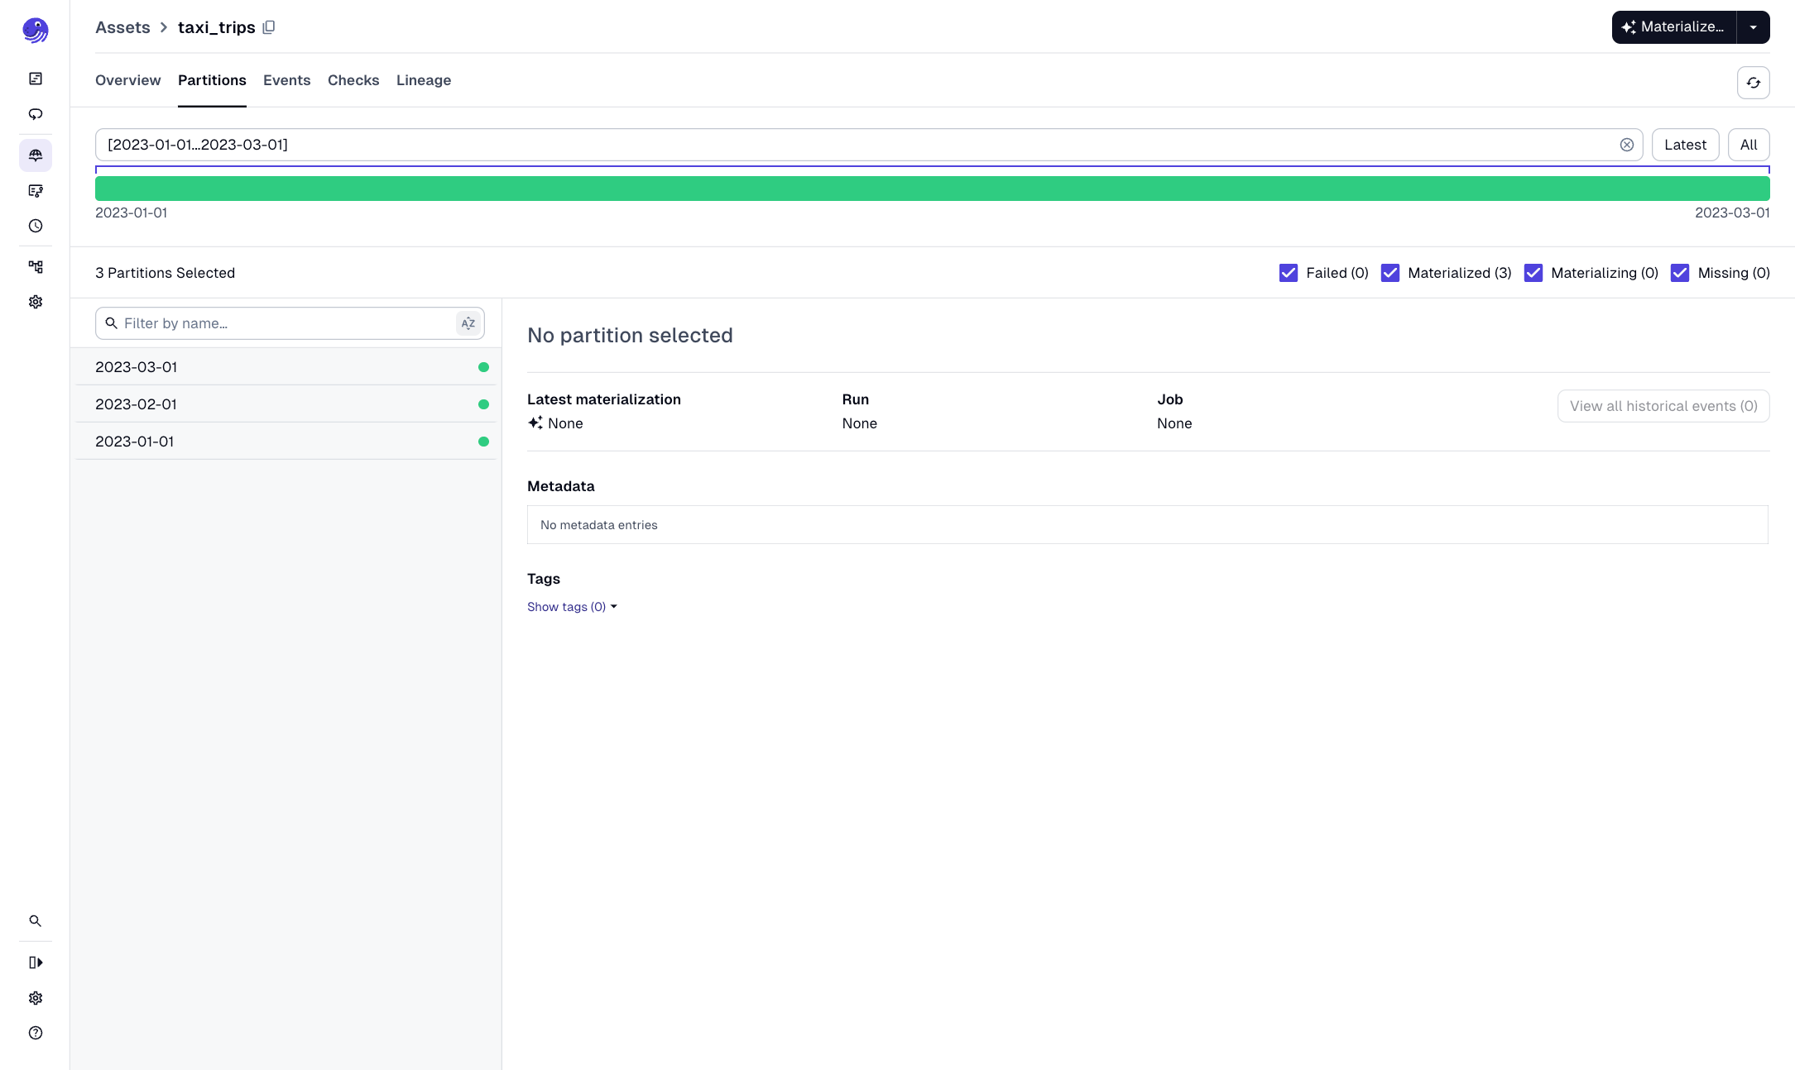Copy the taxi_trips asset name
Viewport: 1795px width, 1070px height.
(268, 27)
